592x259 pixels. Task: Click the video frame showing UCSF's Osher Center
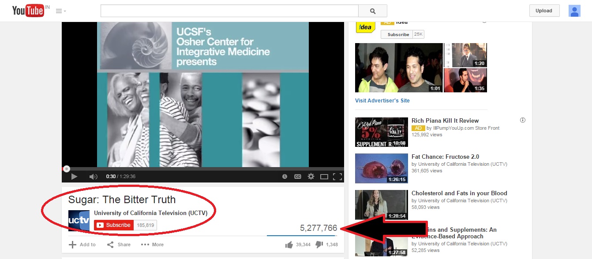coord(203,95)
